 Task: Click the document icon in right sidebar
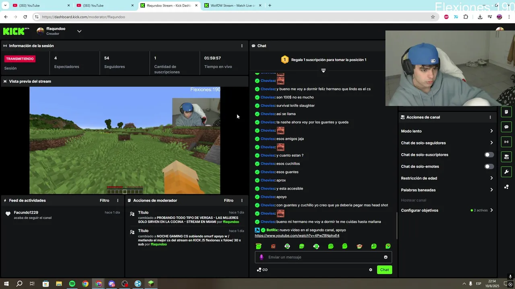[507, 112]
